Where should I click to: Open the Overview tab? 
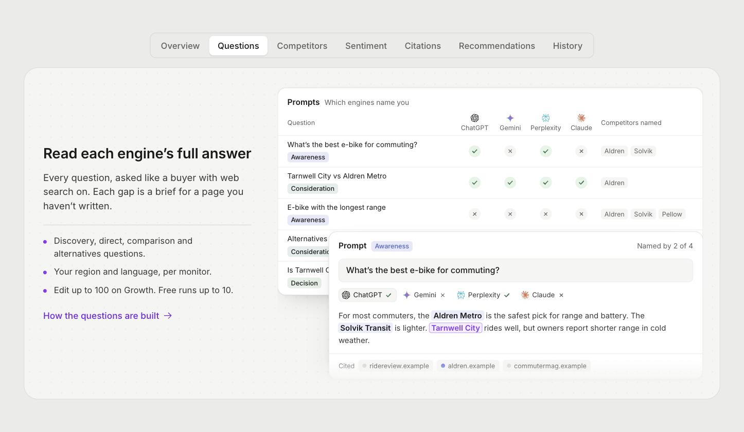click(x=180, y=46)
